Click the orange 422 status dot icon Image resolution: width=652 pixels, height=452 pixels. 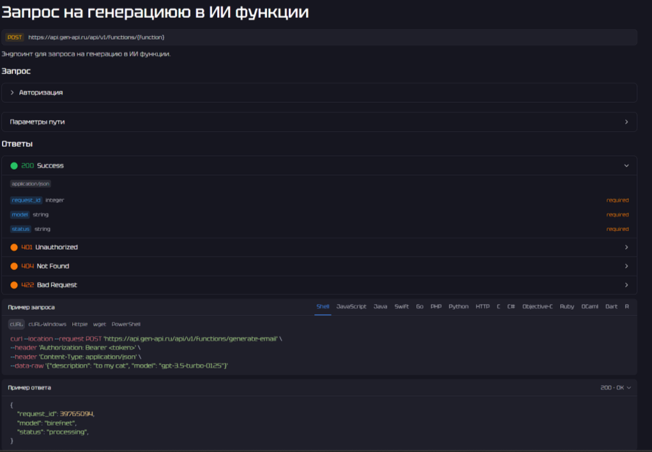pos(14,285)
